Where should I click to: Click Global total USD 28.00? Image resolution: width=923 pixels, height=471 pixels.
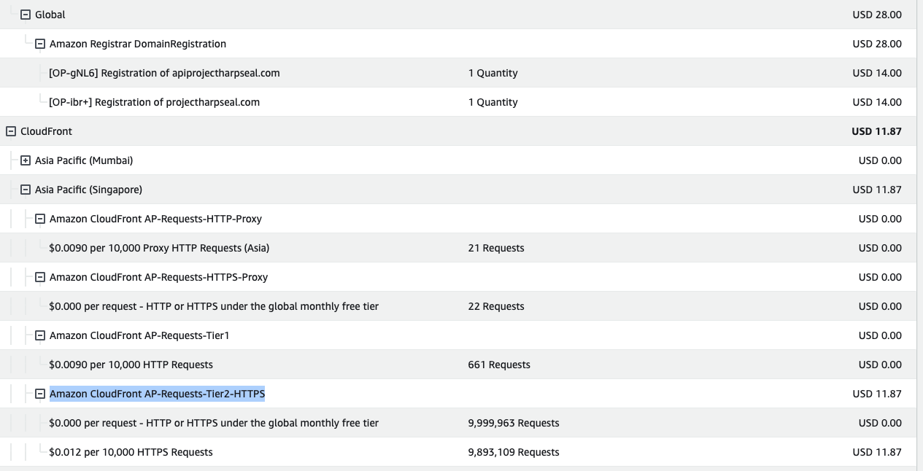coord(877,15)
